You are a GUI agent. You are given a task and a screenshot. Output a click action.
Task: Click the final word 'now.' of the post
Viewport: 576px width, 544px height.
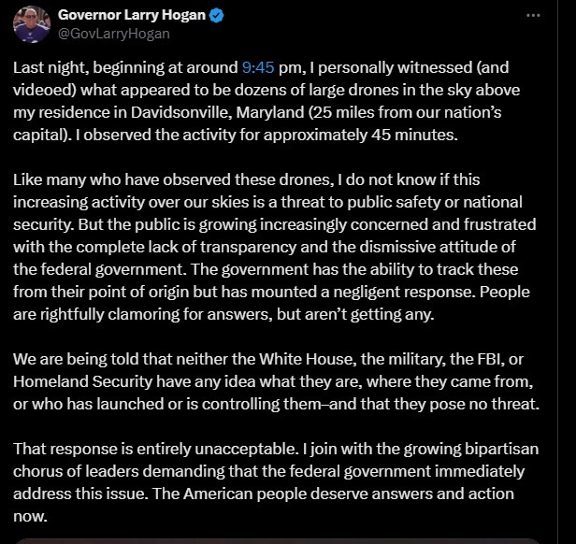tap(31, 517)
